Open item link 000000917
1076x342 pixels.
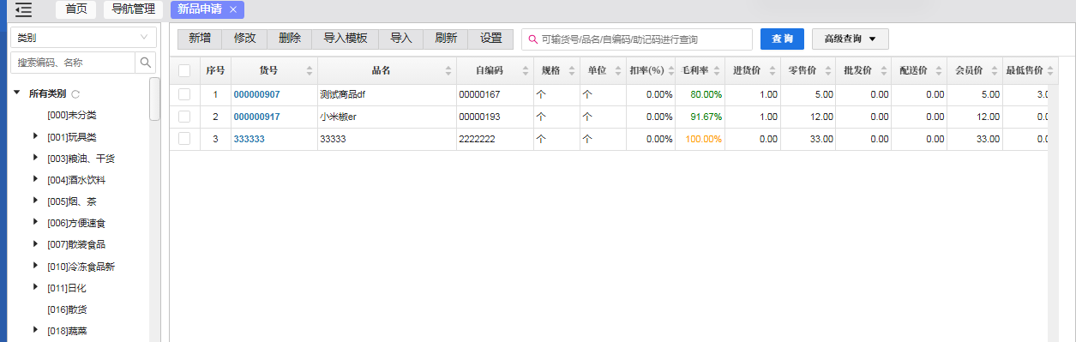click(x=257, y=117)
